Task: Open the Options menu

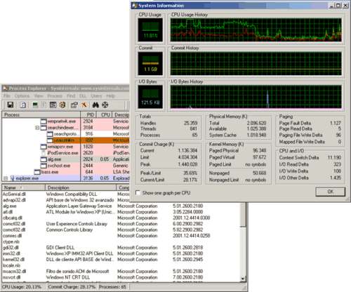Action: [x=22, y=96]
